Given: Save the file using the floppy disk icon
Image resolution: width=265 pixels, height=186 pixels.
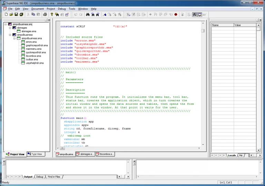Looking at the screenshot, I should (x=16, y=15).
